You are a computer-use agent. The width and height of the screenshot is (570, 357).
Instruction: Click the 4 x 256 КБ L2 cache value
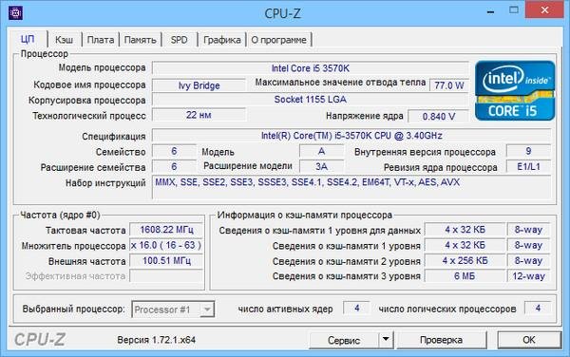click(465, 261)
